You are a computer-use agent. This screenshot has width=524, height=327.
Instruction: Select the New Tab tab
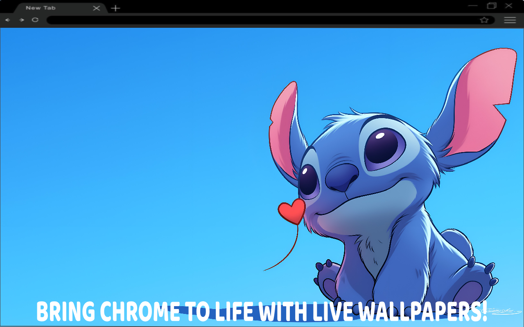pos(61,8)
